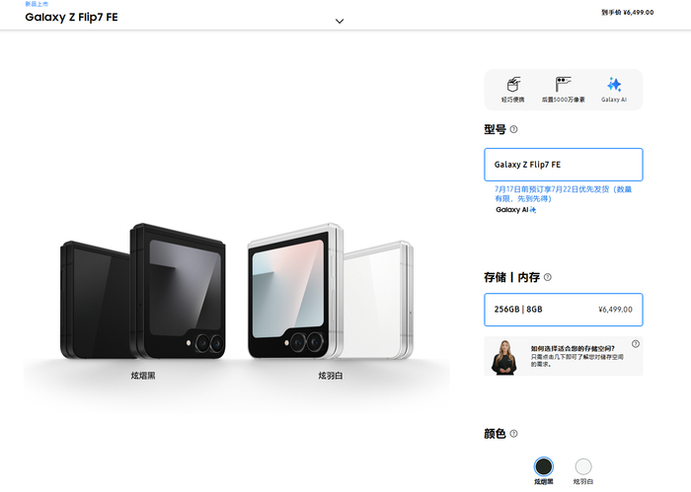Select the Galaxy Z Flip7 FE model option
691x492 pixels.
[564, 165]
